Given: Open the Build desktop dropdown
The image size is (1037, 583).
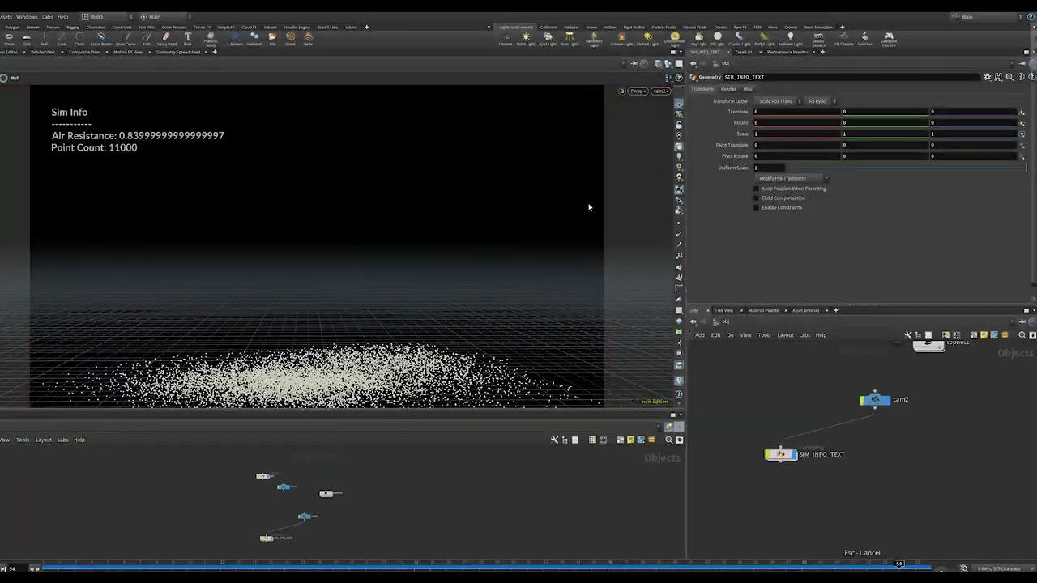Looking at the screenshot, I should click(x=105, y=16).
